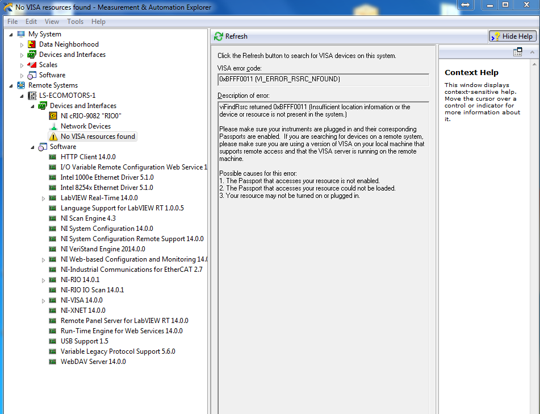The height and width of the screenshot is (414, 540).
Task: Select the NI cRIO-9082 "RIO0" item
Action: click(91, 116)
